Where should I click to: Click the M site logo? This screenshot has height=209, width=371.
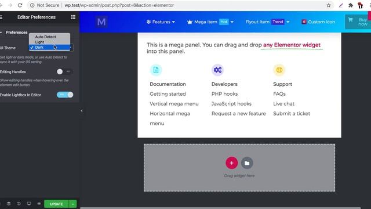101,22
